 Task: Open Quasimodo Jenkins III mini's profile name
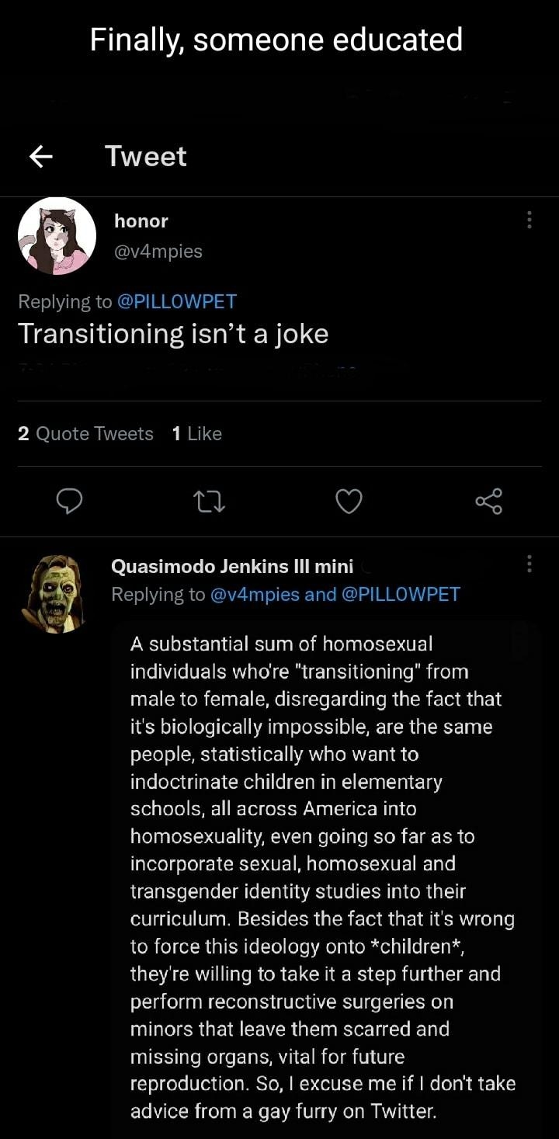(231, 566)
